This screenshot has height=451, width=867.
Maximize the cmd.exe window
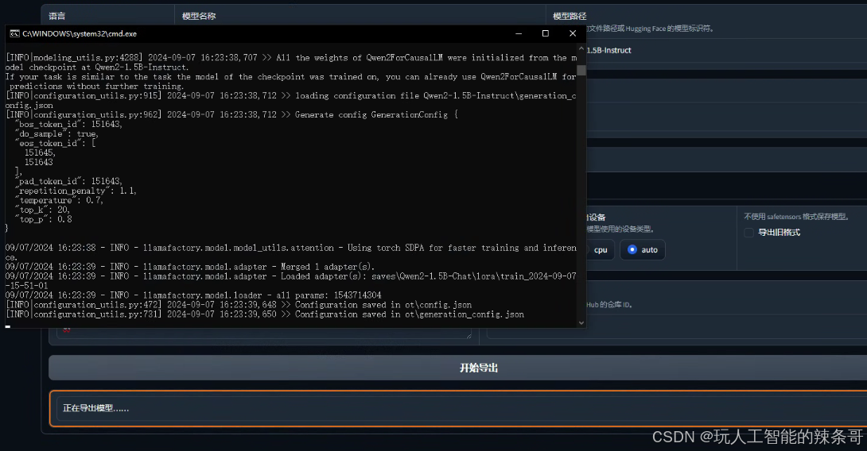point(545,33)
